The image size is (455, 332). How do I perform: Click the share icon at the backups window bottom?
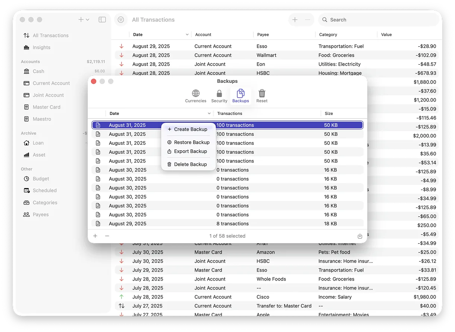[360, 236]
